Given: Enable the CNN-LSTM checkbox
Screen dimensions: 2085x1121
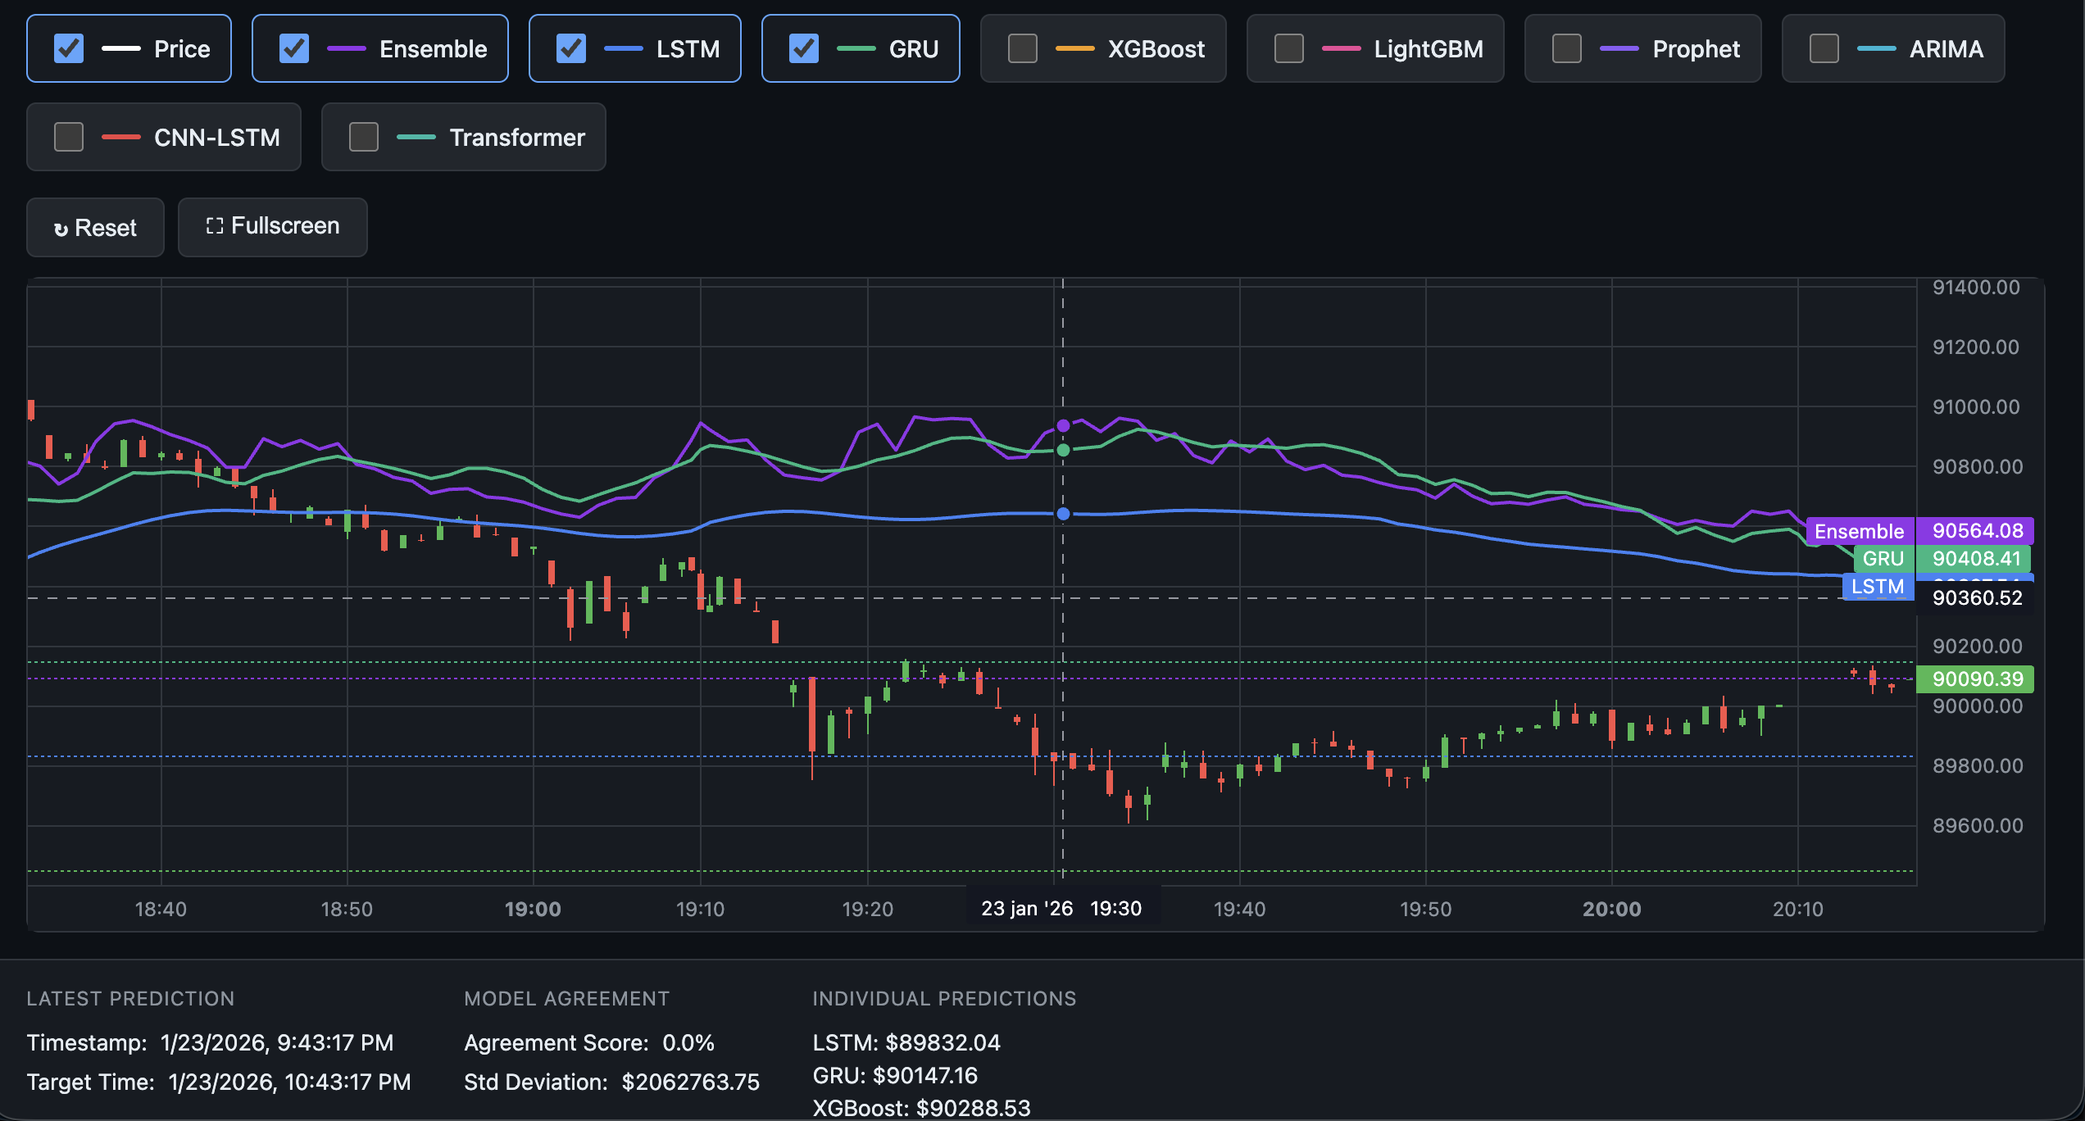Looking at the screenshot, I should point(69,137).
